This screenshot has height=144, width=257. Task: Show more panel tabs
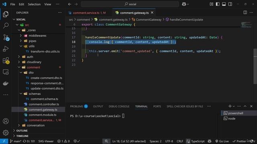[209, 106]
